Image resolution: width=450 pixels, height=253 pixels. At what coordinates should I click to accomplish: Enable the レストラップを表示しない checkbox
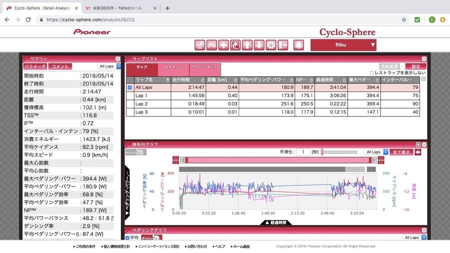point(372,73)
